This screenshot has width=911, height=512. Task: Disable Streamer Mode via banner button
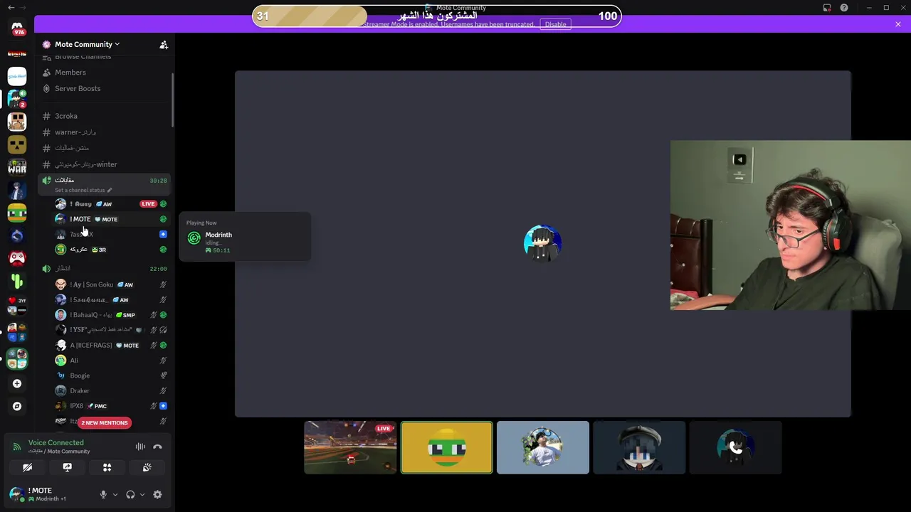[555, 24]
